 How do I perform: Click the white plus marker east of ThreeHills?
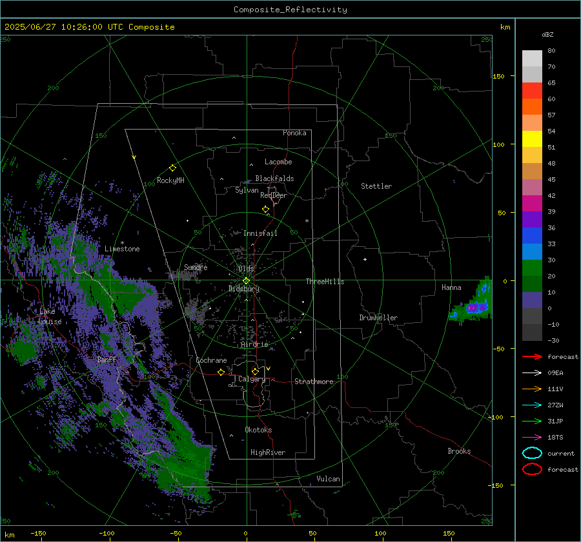(365, 259)
